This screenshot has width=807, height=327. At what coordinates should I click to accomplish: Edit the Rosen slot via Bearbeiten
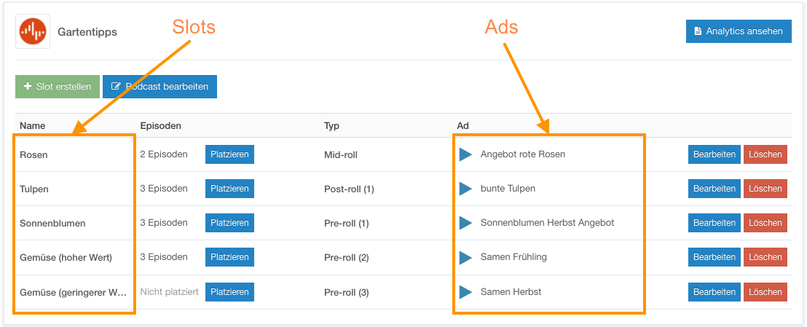click(715, 154)
